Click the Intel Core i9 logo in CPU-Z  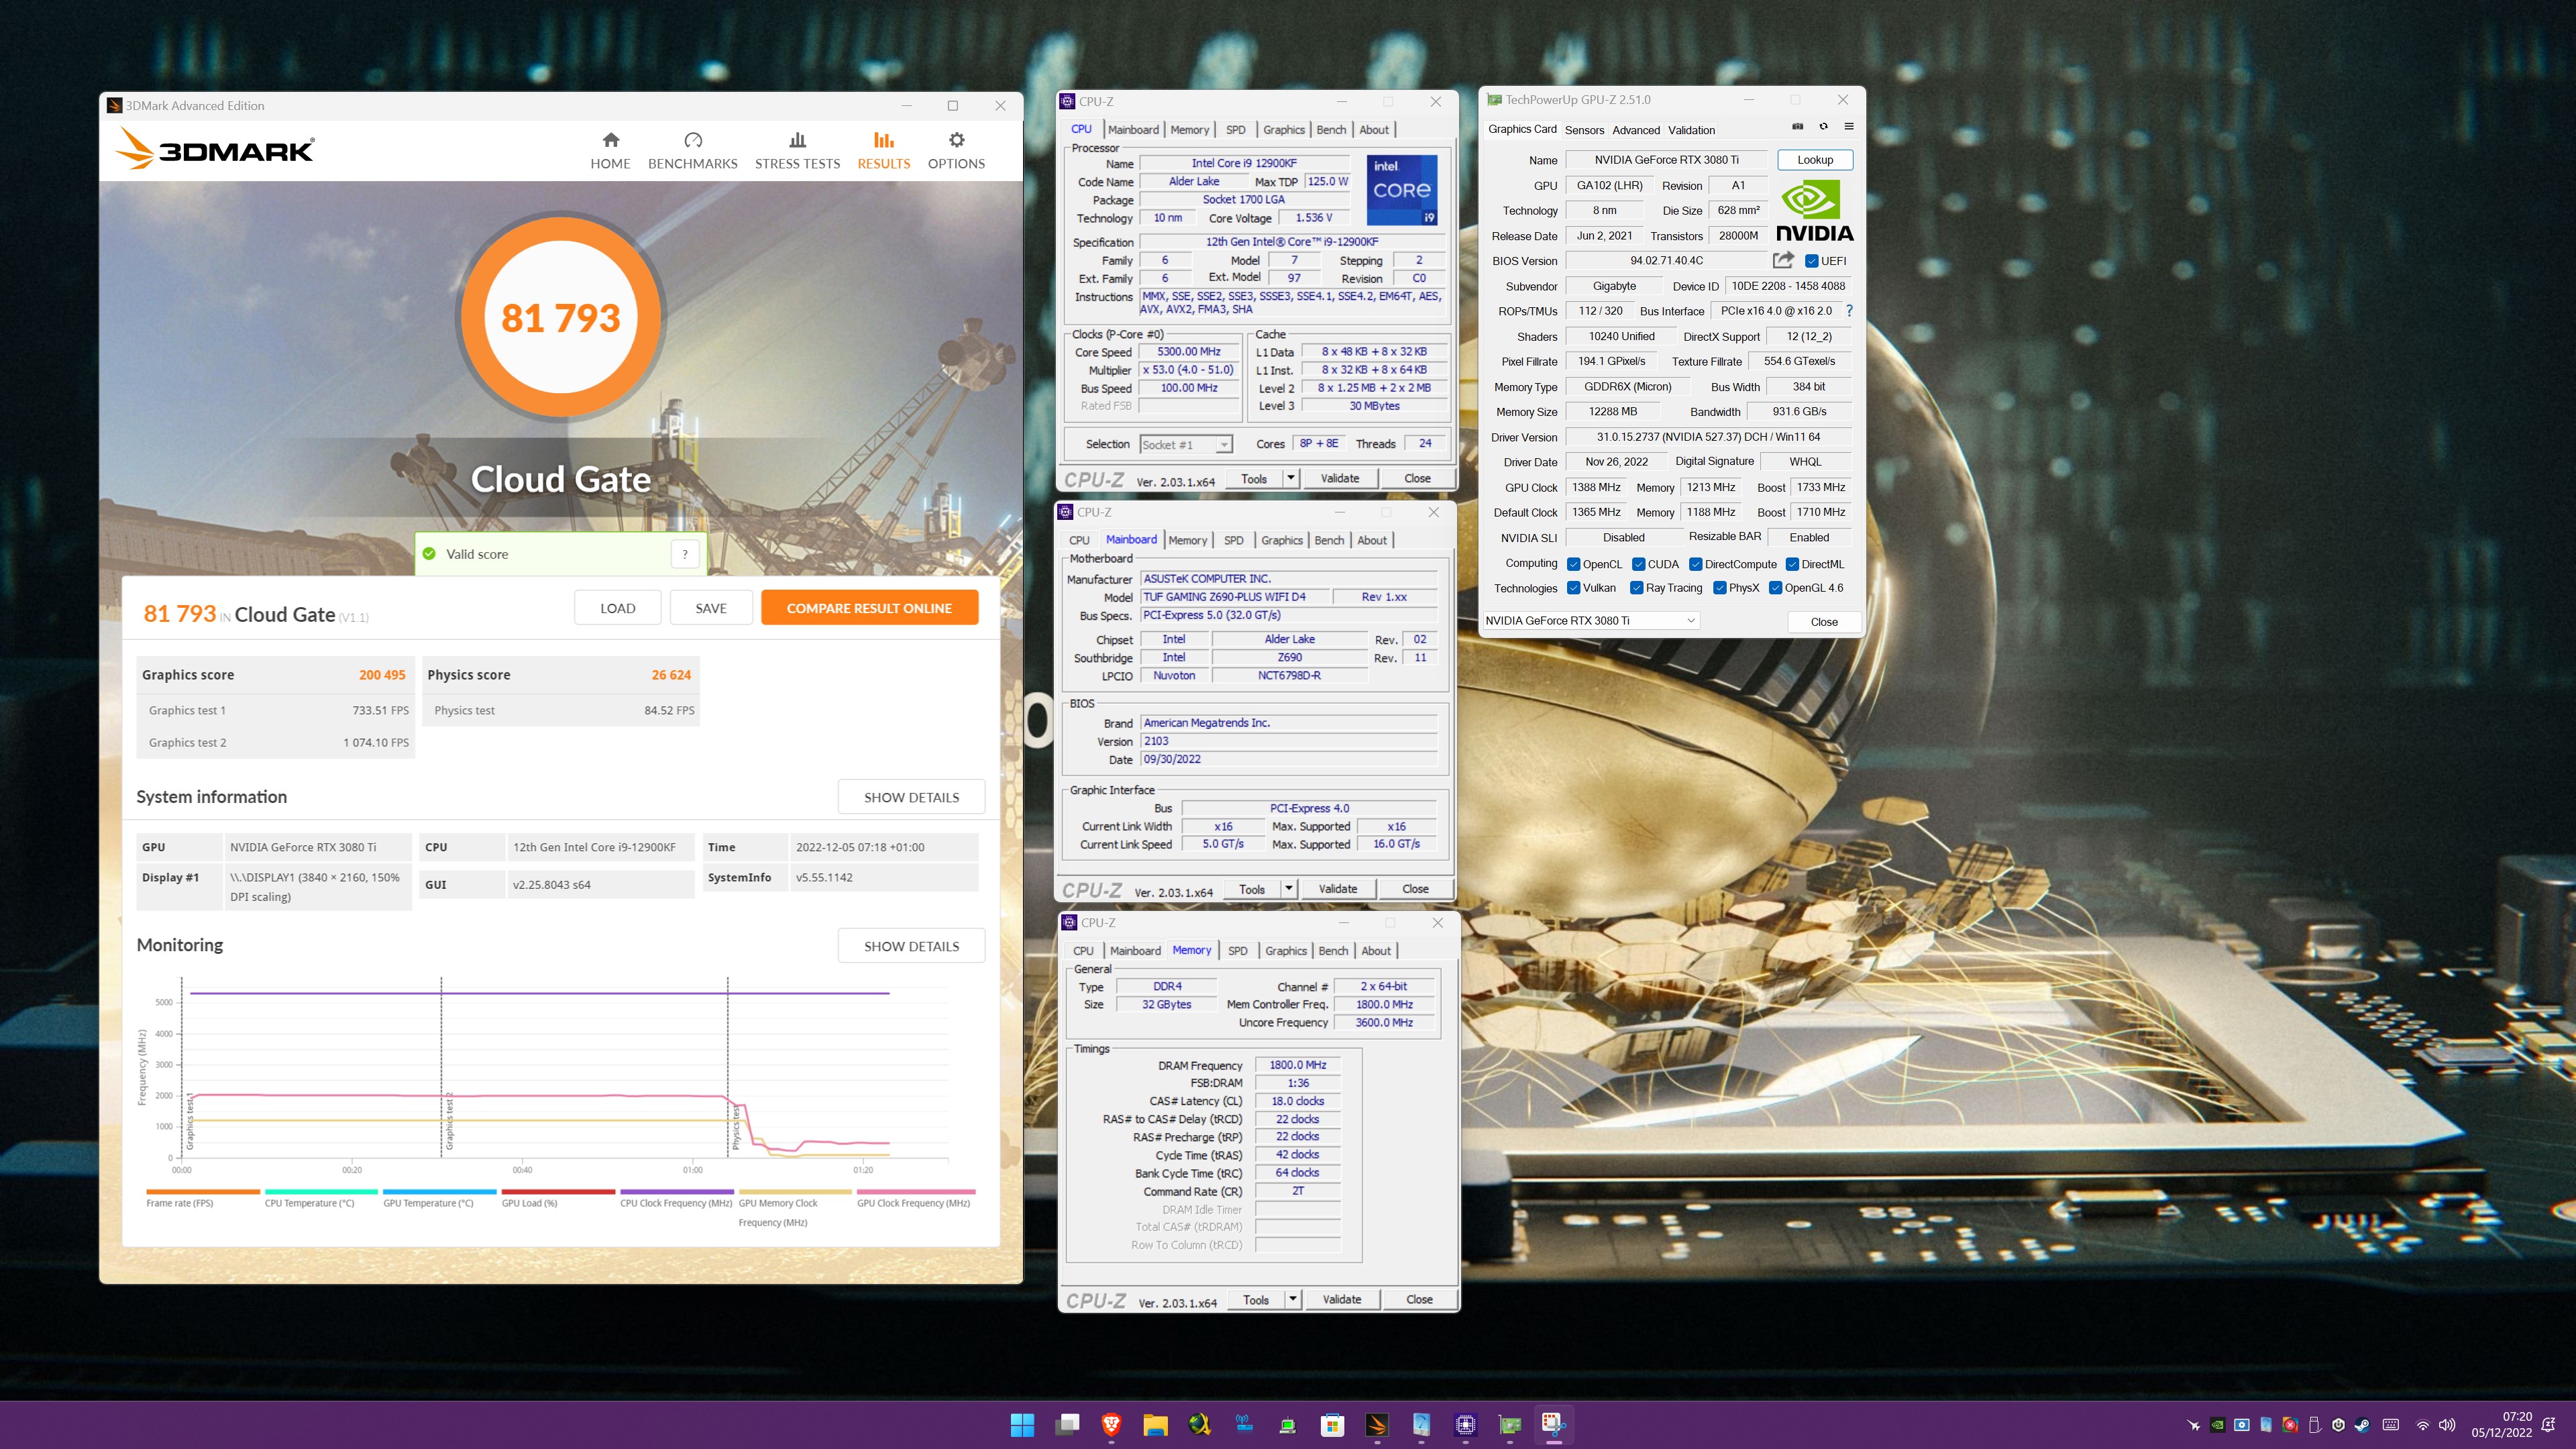point(1402,190)
